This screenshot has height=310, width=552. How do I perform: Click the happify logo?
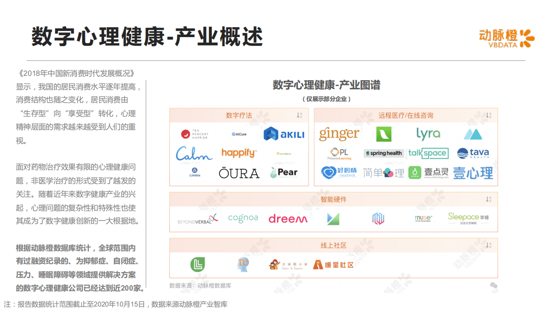pyautogui.click(x=239, y=154)
